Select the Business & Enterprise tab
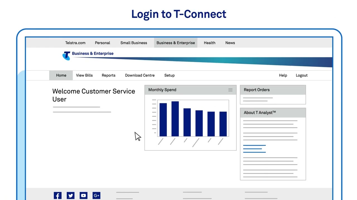The width and height of the screenshot is (357, 200). [x=176, y=43]
